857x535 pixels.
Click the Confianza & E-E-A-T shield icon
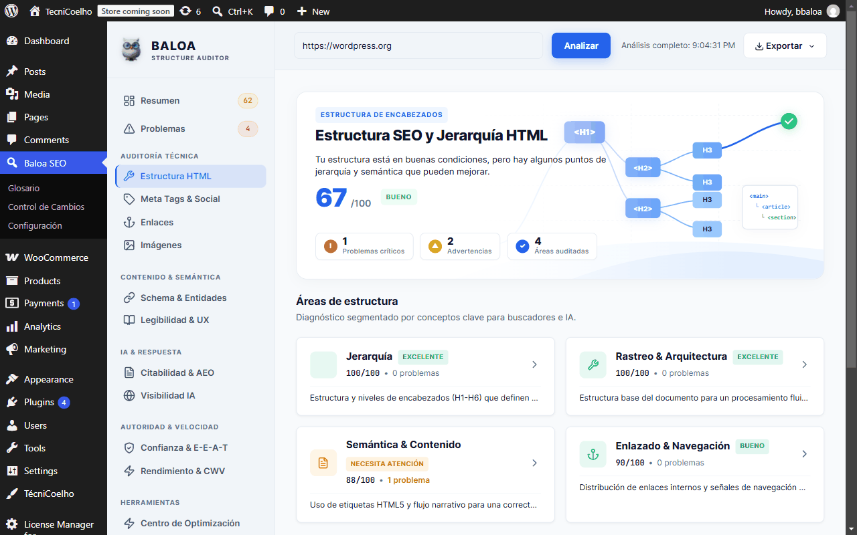[129, 447]
